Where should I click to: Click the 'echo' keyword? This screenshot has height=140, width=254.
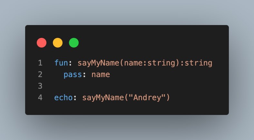[63, 98]
